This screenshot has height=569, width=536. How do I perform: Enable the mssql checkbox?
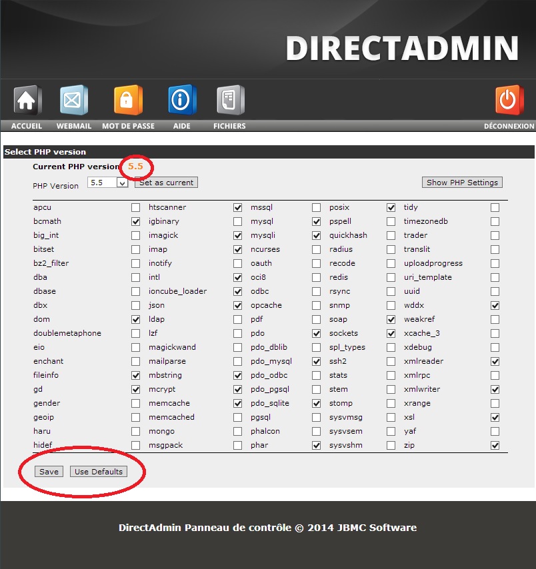click(316, 208)
